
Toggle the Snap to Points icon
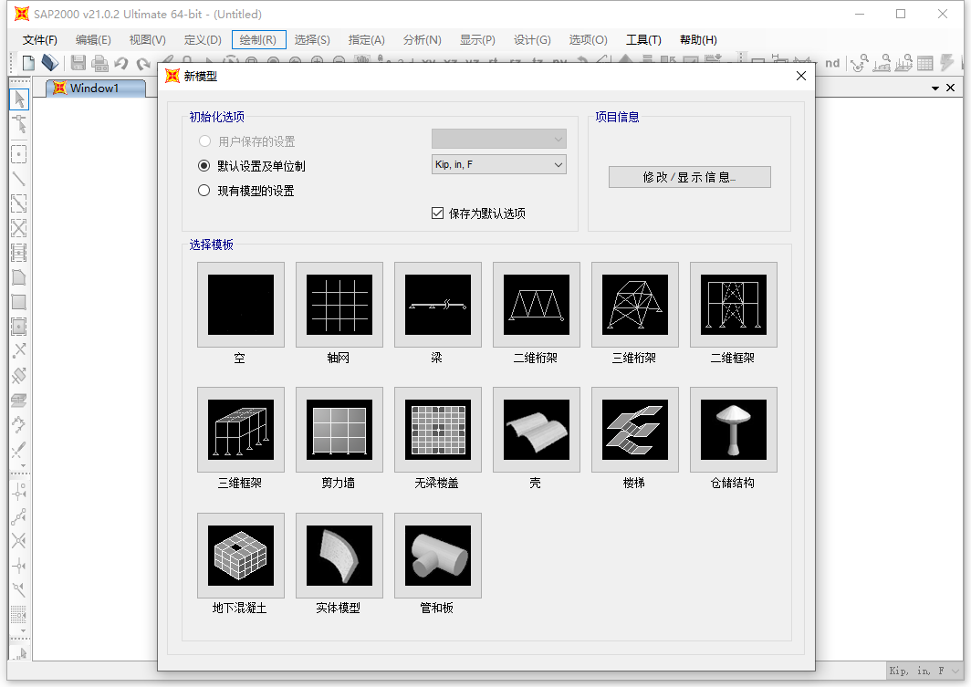[x=19, y=492]
